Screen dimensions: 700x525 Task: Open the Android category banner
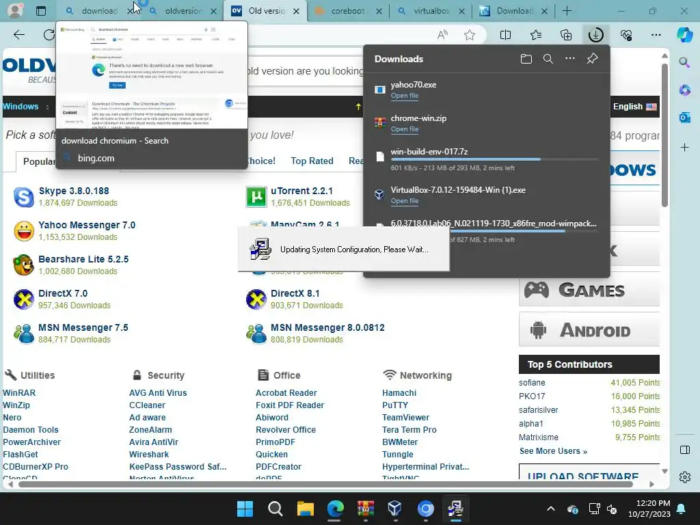point(589,330)
